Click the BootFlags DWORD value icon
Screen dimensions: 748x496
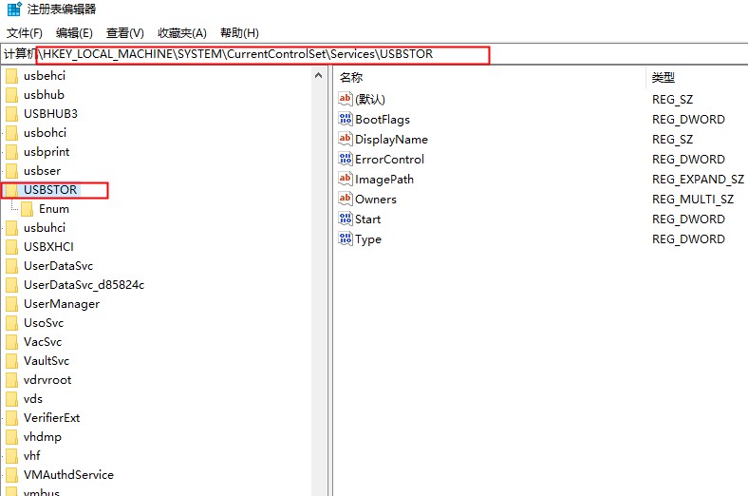coord(346,119)
